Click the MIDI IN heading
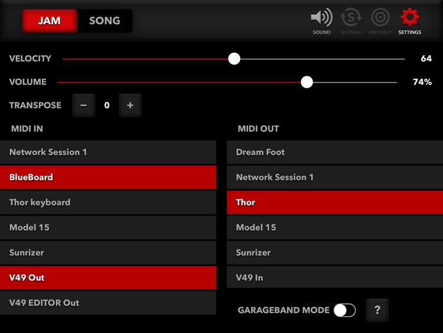 27,129
